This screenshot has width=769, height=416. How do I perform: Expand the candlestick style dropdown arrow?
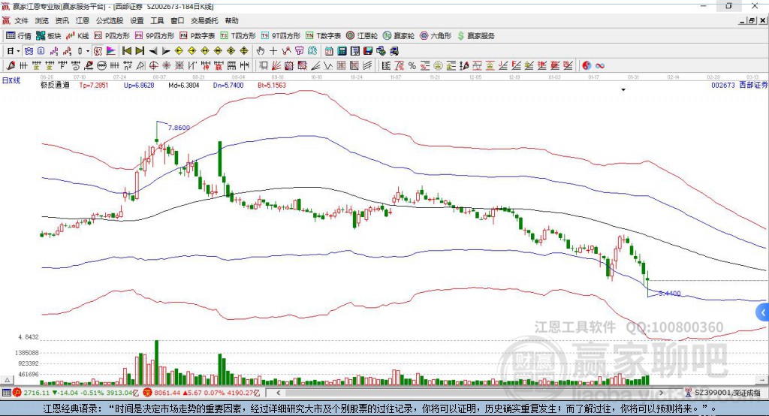[x=88, y=50]
